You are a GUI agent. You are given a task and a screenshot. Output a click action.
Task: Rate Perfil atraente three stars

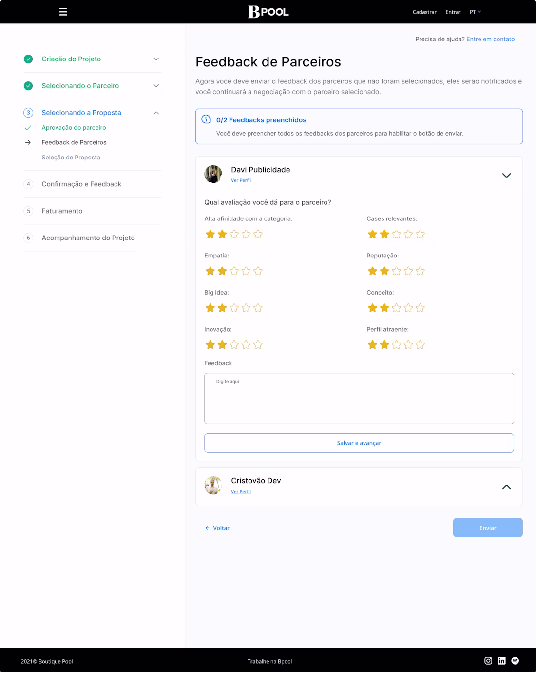pyautogui.click(x=397, y=345)
